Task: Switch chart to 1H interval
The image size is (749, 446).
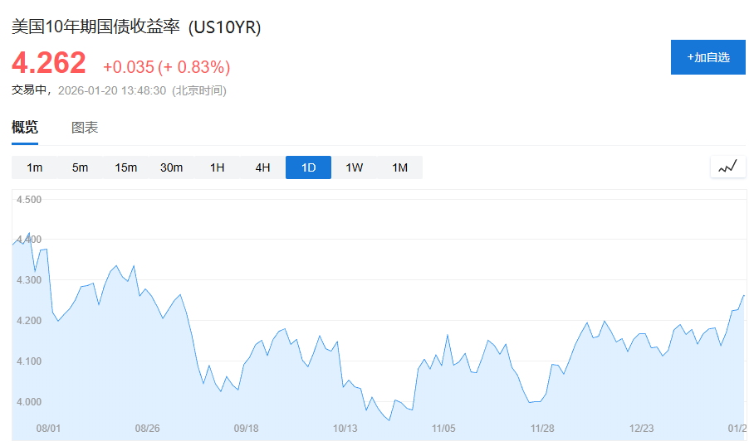Action: [217, 167]
